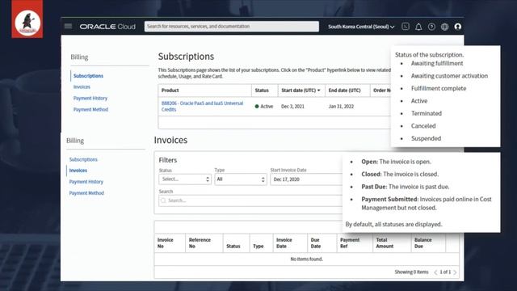Screen dimensions: 517x291
Task: Open the hamburger navigation menu
Action: coord(68,26)
